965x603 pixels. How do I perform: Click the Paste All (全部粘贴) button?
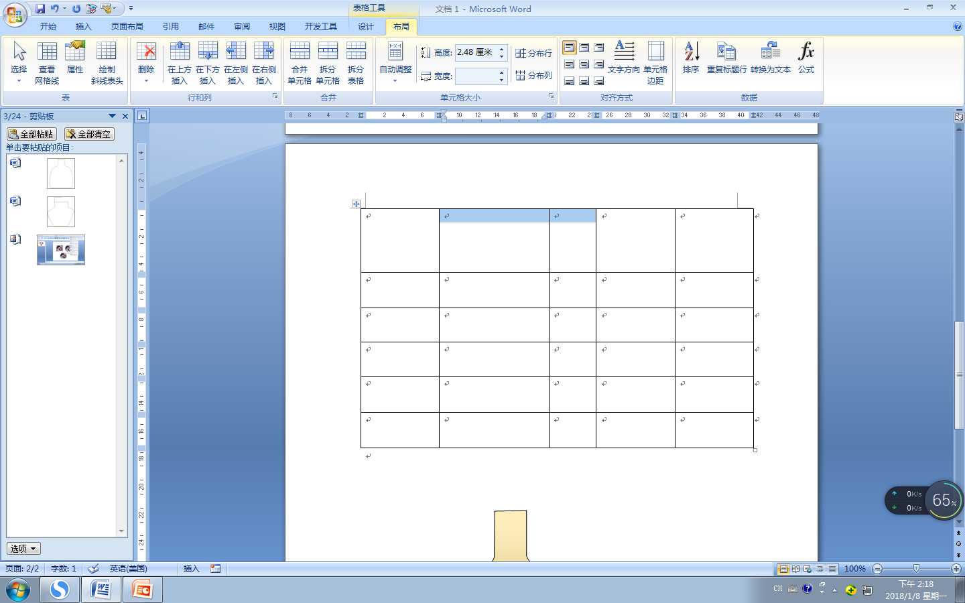tap(31, 134)
